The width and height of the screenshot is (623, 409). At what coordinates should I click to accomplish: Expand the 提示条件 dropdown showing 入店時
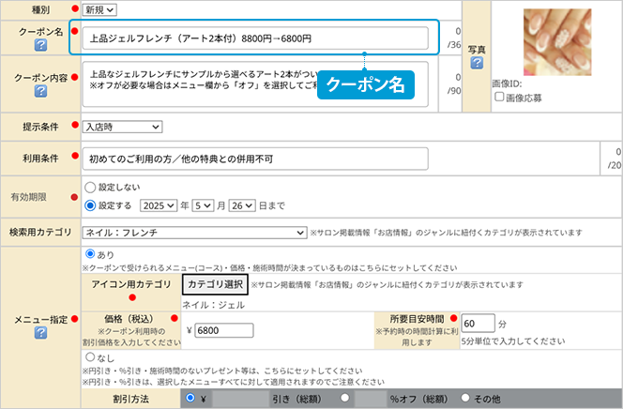coord(122,127)
